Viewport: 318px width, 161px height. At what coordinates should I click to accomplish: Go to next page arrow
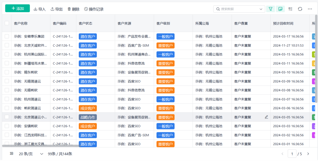tap(308, 154)
